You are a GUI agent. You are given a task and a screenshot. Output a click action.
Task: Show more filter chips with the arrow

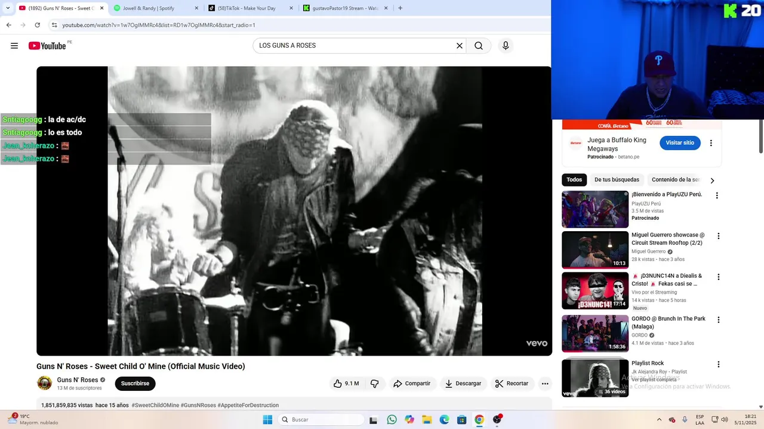point(712,181)
